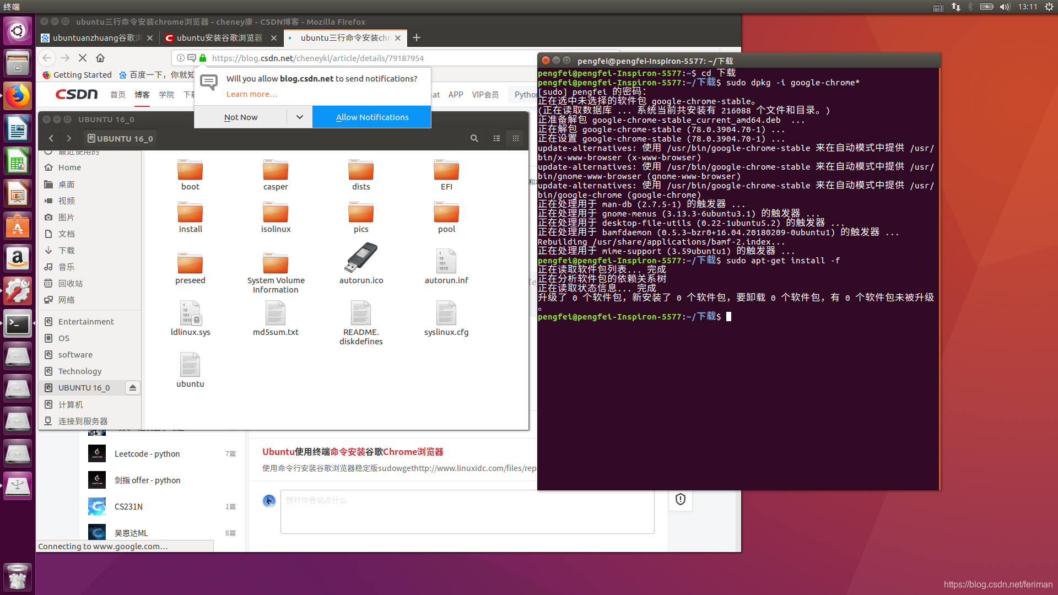Open network indicator in top panel

(956, 7)
